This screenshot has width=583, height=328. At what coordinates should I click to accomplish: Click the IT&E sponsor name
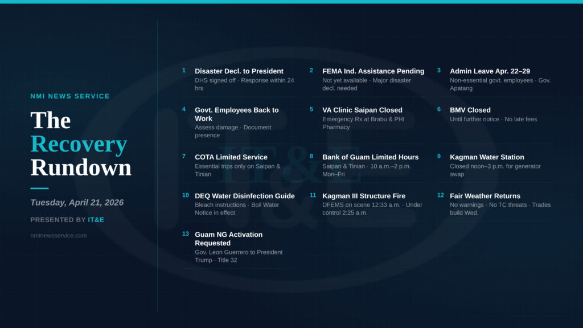pos(96,220)
